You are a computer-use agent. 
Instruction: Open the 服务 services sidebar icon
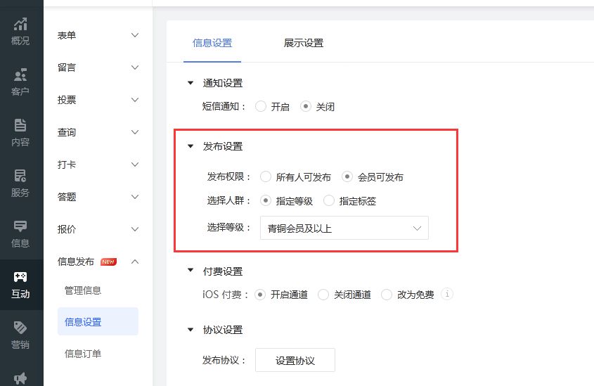(x=20, y=184)
